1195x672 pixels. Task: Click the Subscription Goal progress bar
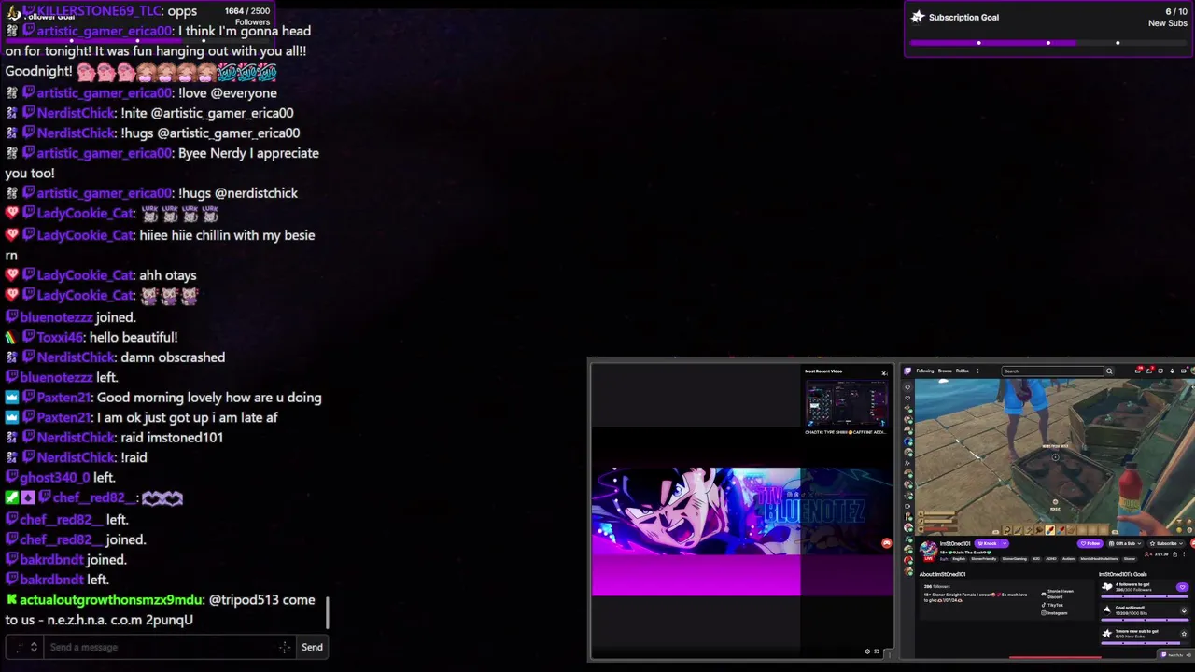[x=1047, y=43]
